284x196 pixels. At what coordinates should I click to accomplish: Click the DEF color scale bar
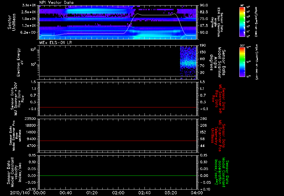pyautogui.click(x=242, y=62)
